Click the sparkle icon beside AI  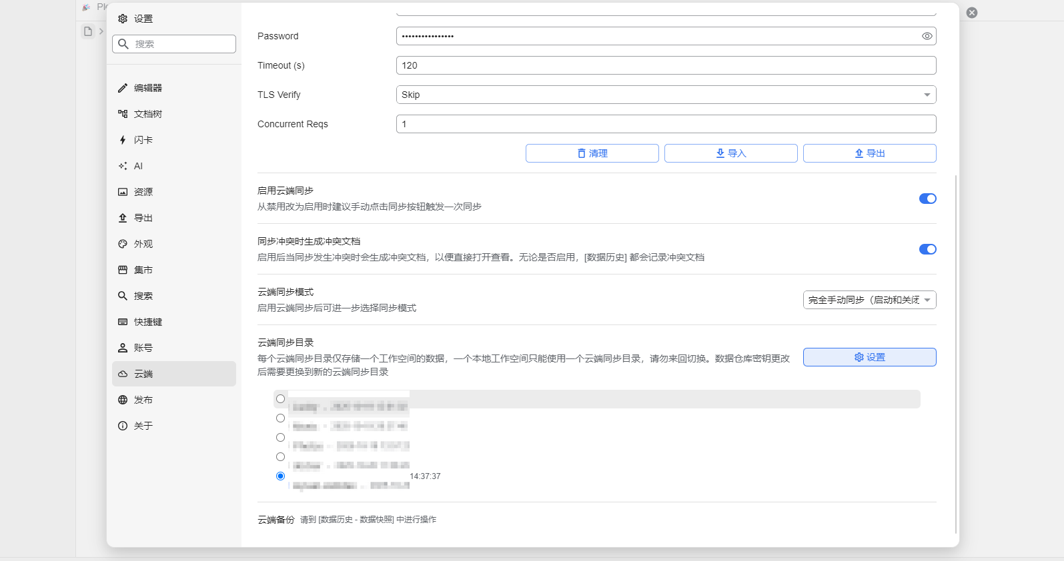(123, 166)
